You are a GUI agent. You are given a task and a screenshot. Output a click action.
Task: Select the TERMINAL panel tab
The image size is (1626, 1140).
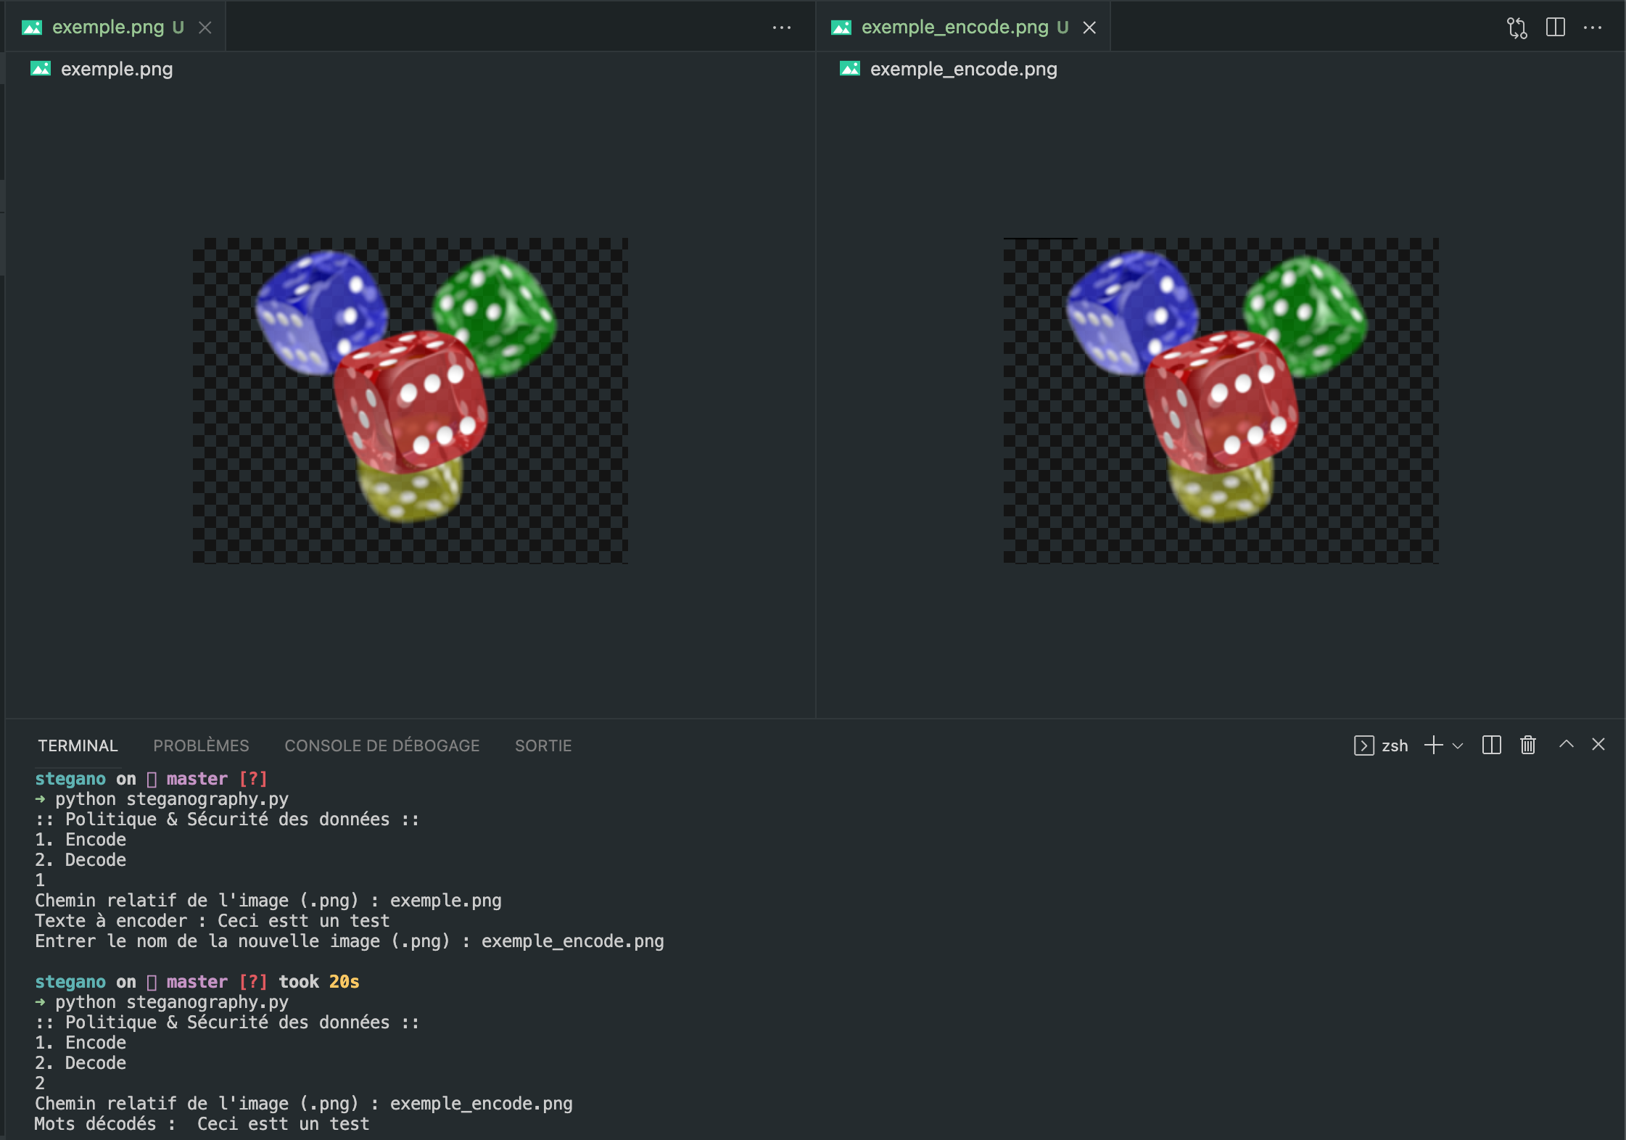[x=78, y=745]
